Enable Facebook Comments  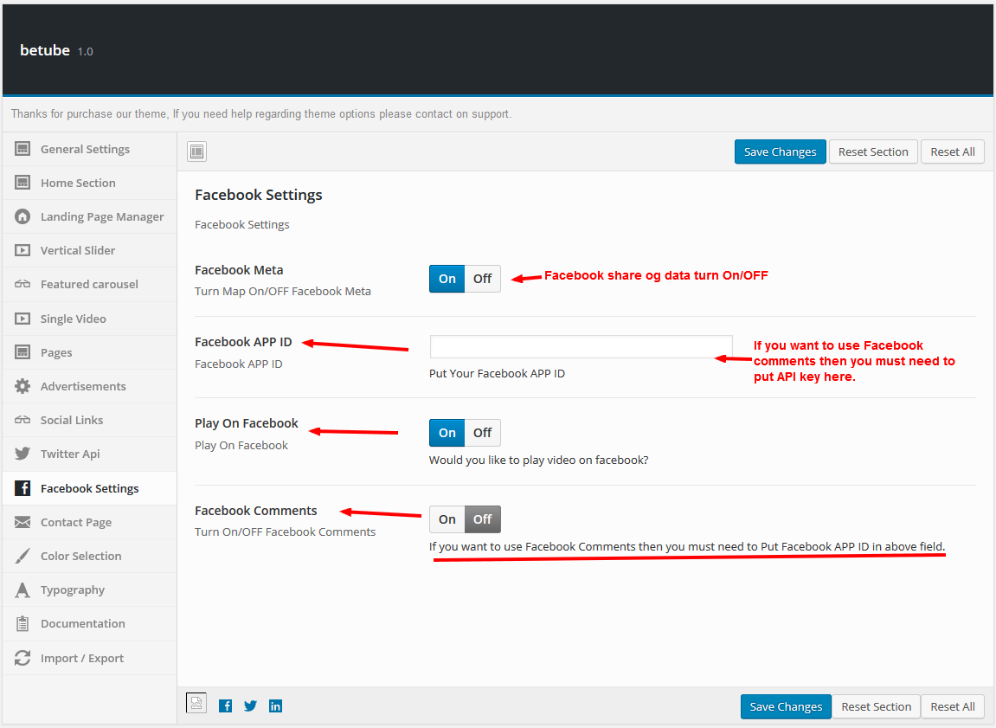tap(447, 519)
